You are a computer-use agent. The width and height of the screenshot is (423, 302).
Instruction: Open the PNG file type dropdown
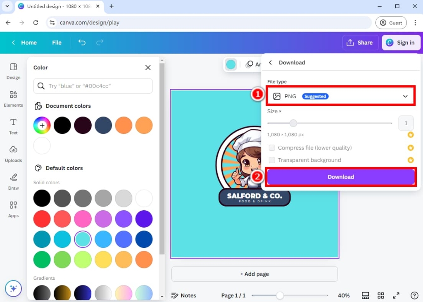[340, 96]
